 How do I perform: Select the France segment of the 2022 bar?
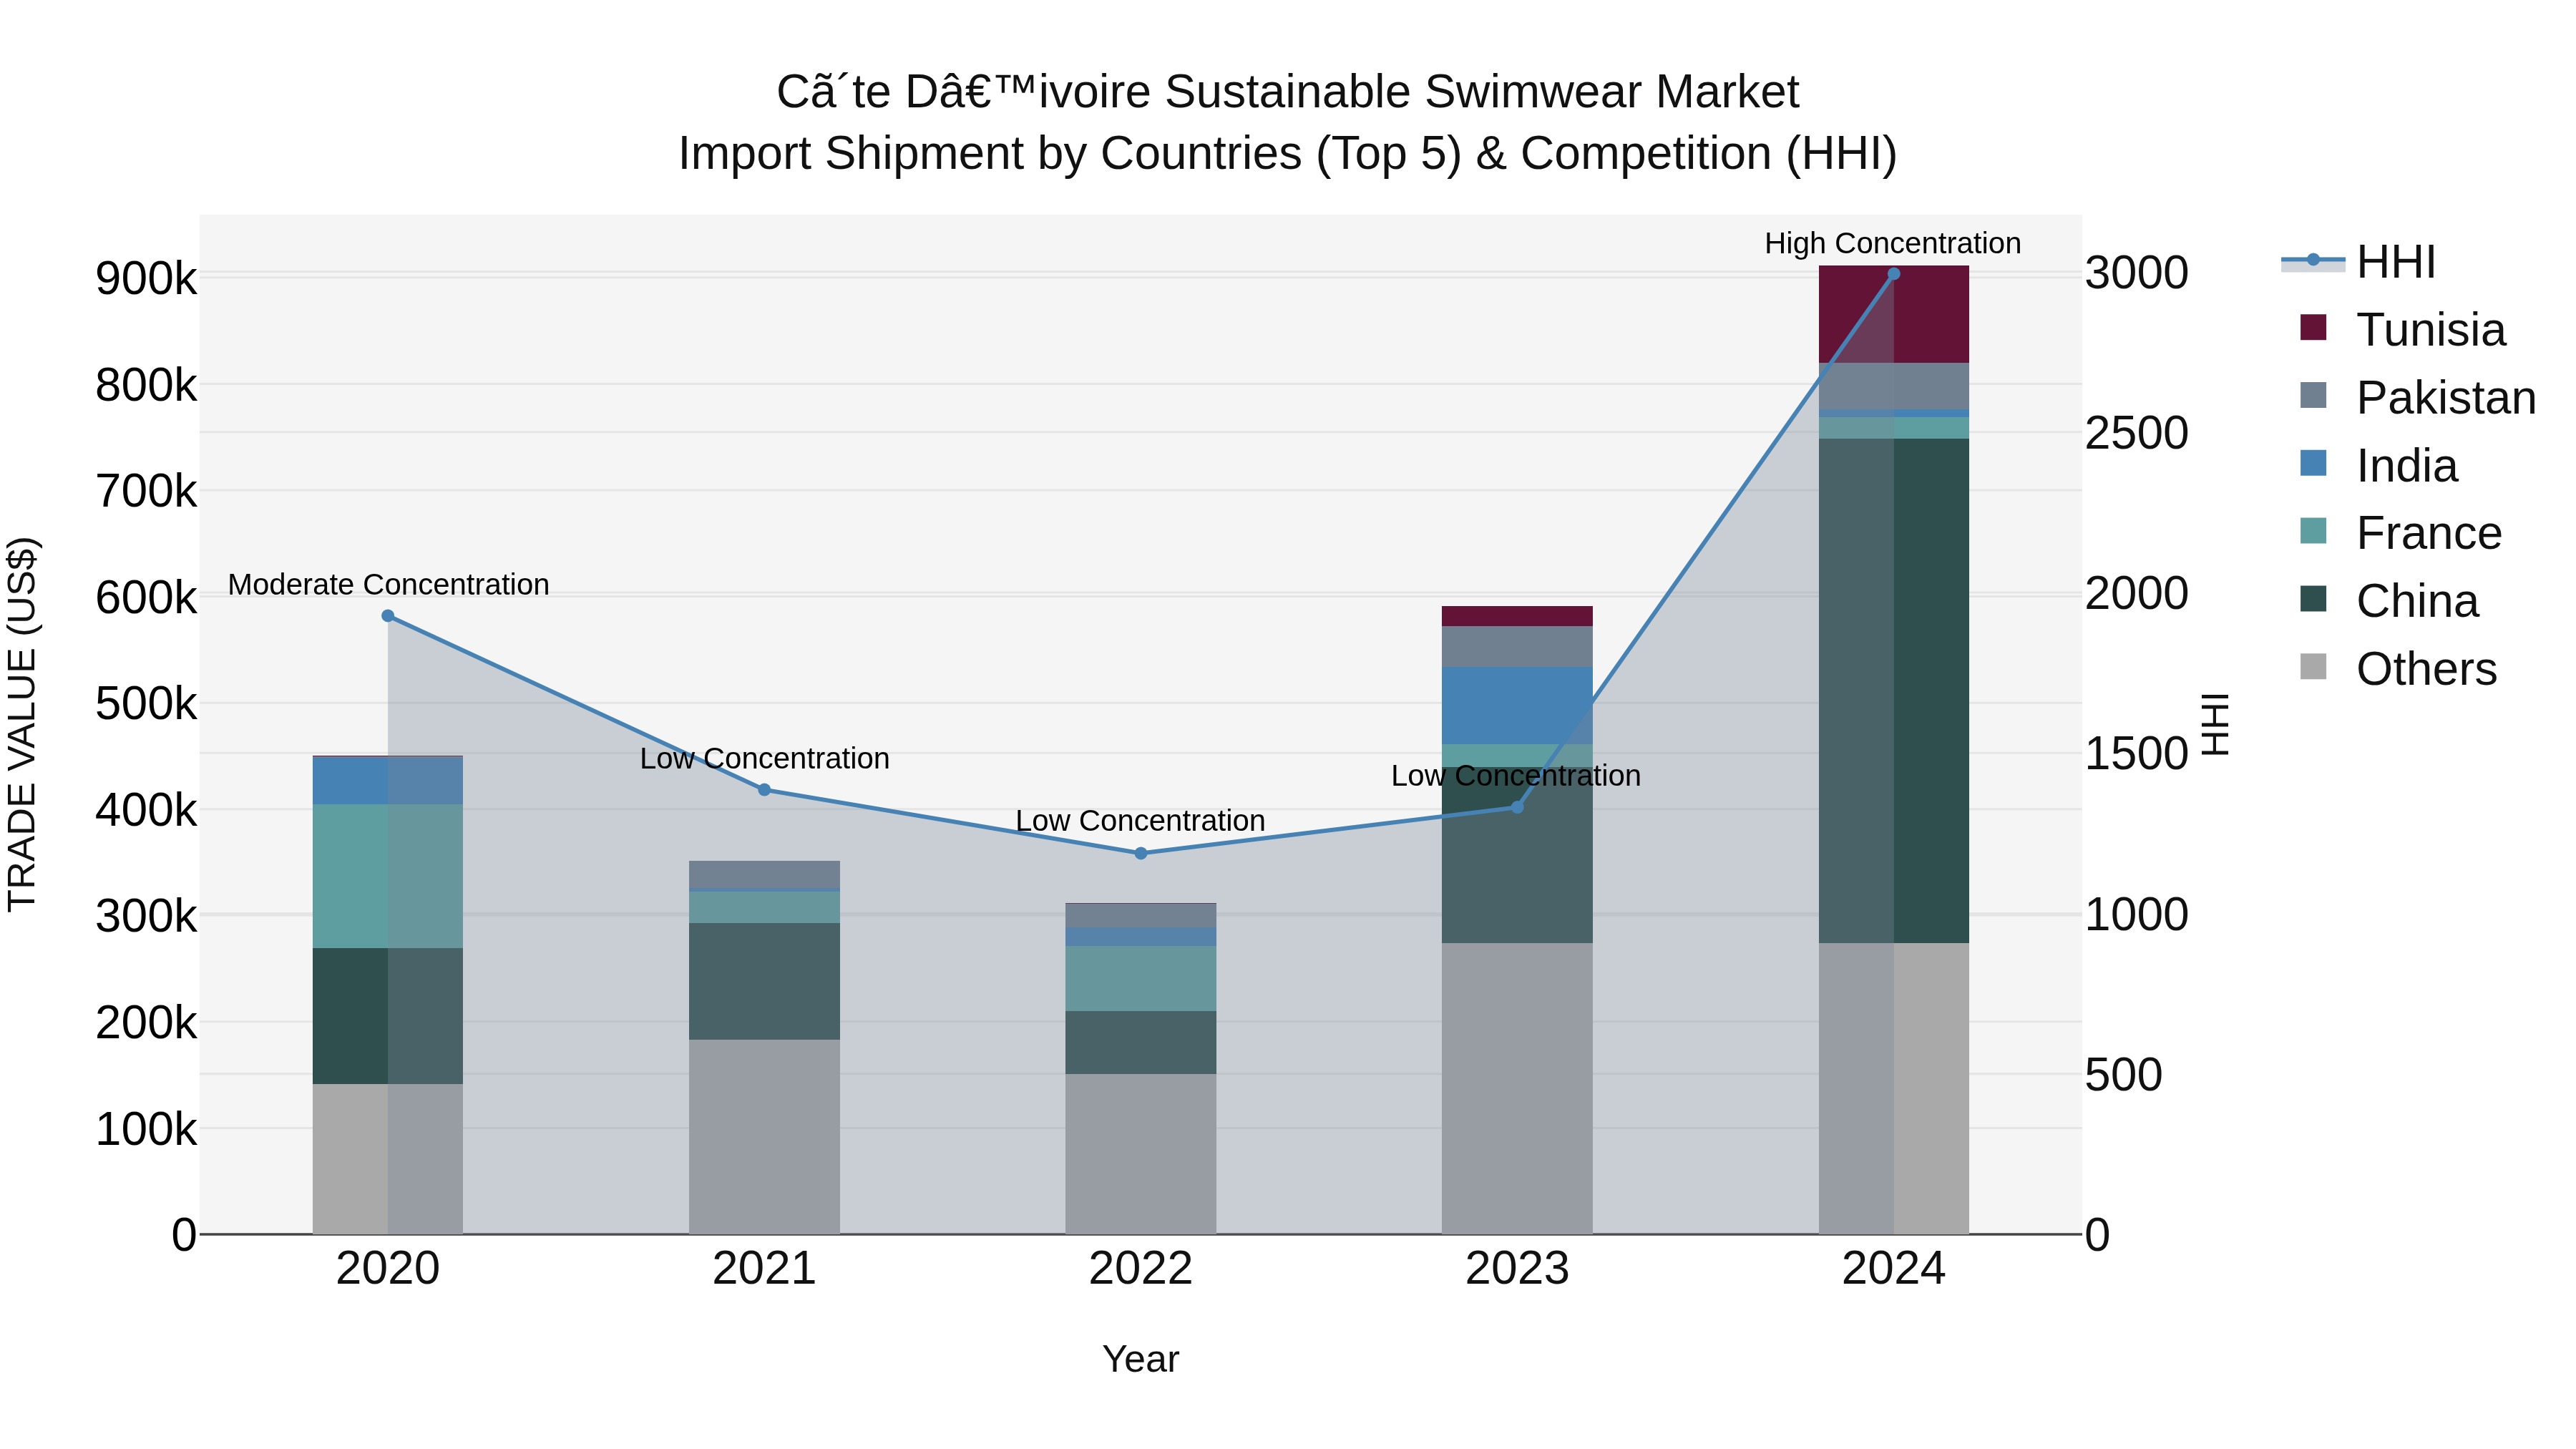[x=1141, y=979]
